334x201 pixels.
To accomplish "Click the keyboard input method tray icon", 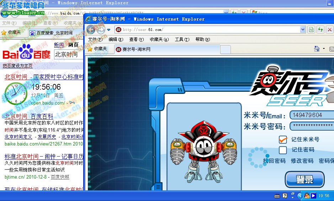I will tap(277, 196).
